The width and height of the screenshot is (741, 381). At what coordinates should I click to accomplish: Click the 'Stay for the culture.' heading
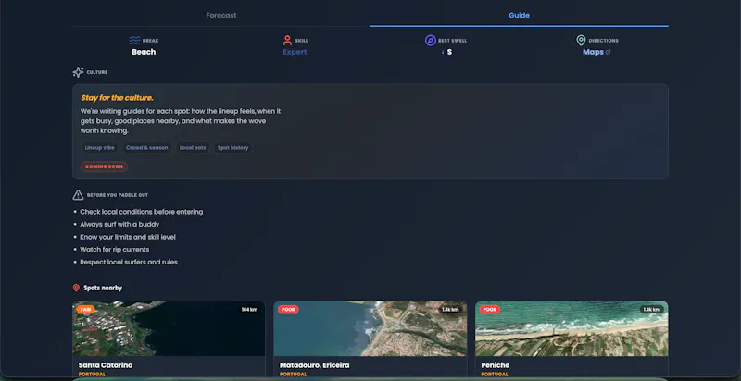coord(117,98)
